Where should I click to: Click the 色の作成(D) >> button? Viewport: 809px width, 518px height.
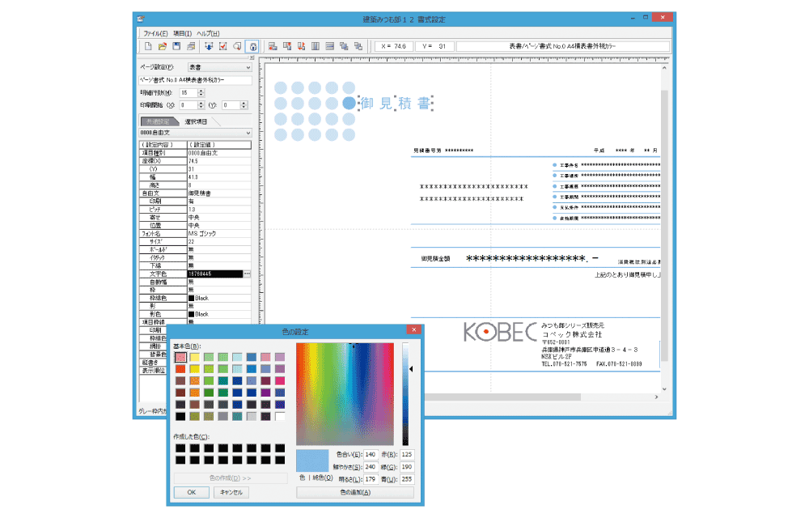[231, 478]
